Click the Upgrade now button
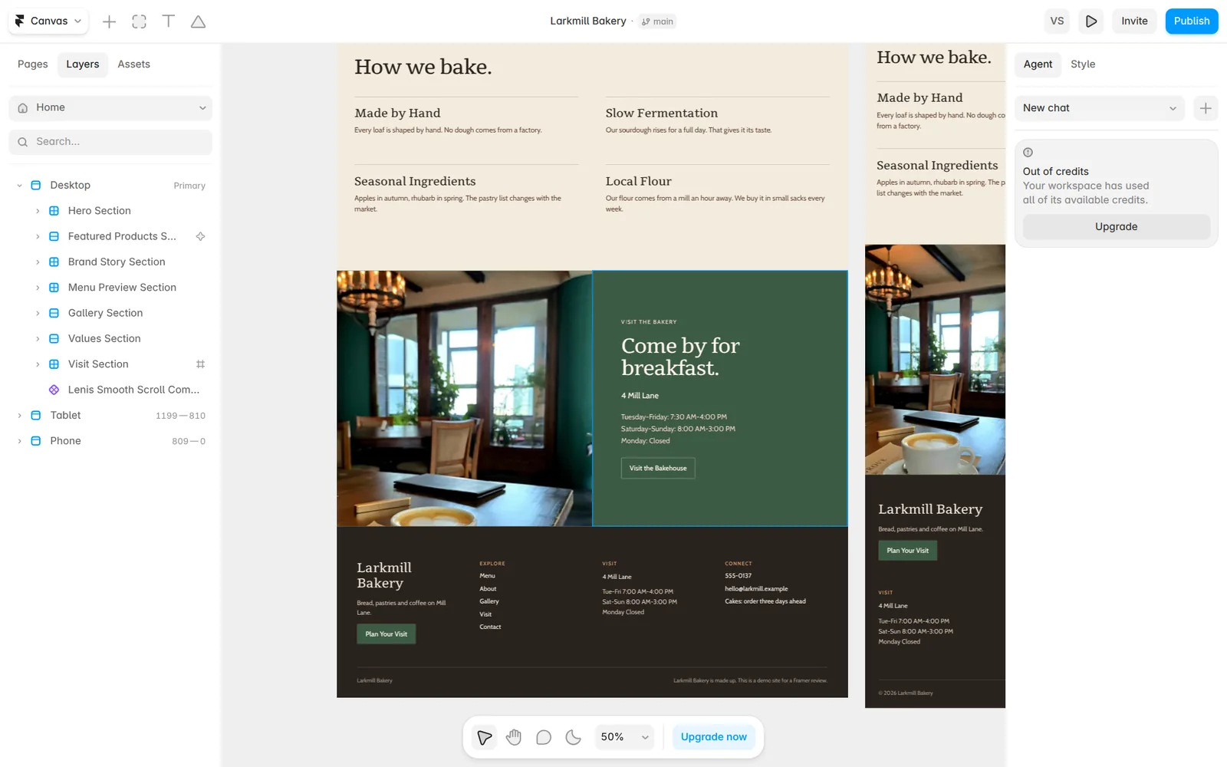Screen dimensions: 1227x767 tap(713, 738)
